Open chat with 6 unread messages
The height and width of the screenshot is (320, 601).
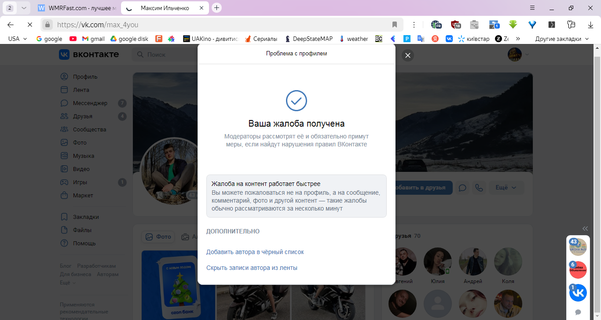pos(578,270)
